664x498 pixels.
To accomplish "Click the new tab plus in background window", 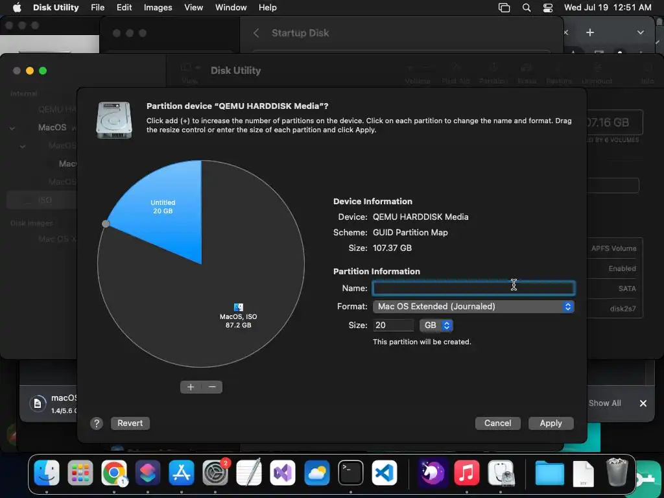I will click(x=590, y=32).
